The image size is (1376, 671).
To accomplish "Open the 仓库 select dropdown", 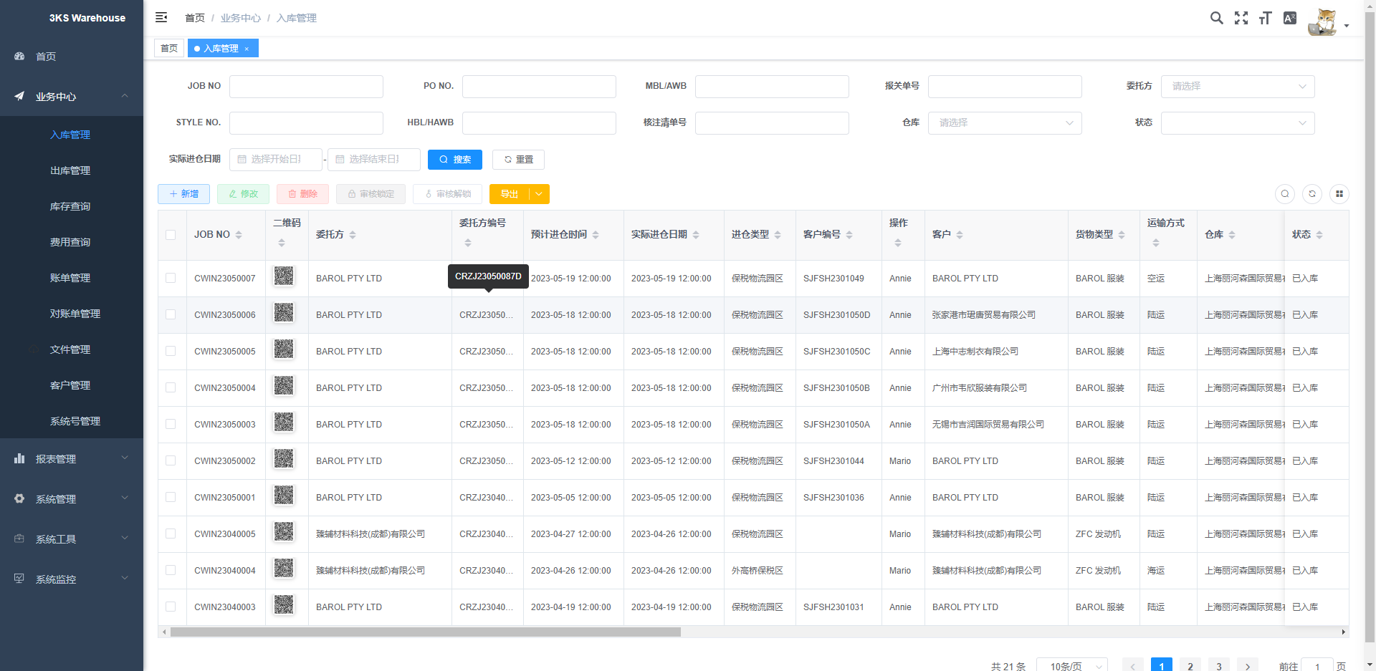I will point(1005,123).
